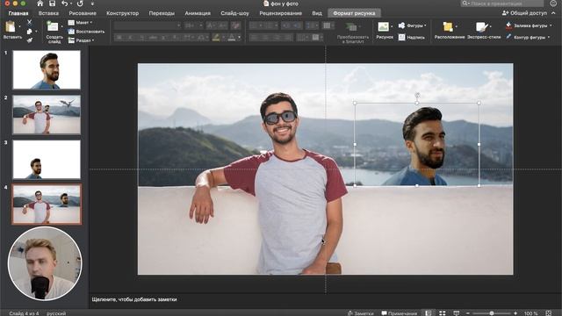The width and height of the screenshot is (562, 316).
Task: Start slide show from status bar
Action: 457,313
